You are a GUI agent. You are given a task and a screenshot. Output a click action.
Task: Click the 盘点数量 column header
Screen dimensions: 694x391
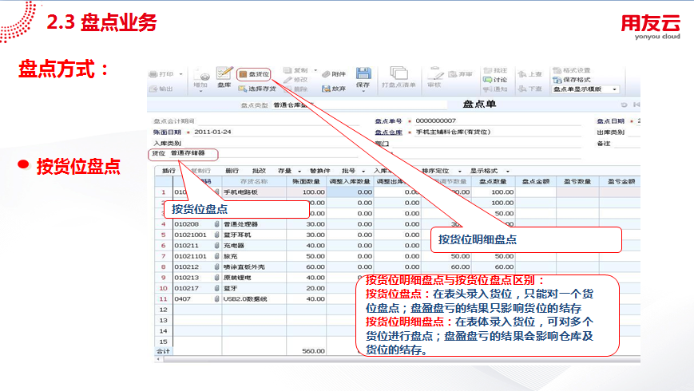tap(493, 181)
